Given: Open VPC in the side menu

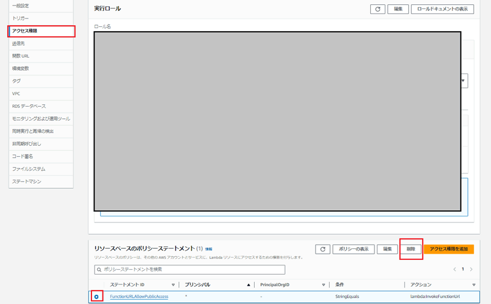Looking at the screenshot, I should click(x=41, y=94).
